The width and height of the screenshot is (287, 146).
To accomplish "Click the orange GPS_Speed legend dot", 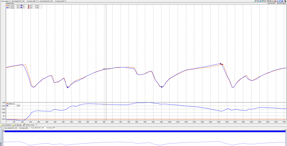I will pos(7,6).
